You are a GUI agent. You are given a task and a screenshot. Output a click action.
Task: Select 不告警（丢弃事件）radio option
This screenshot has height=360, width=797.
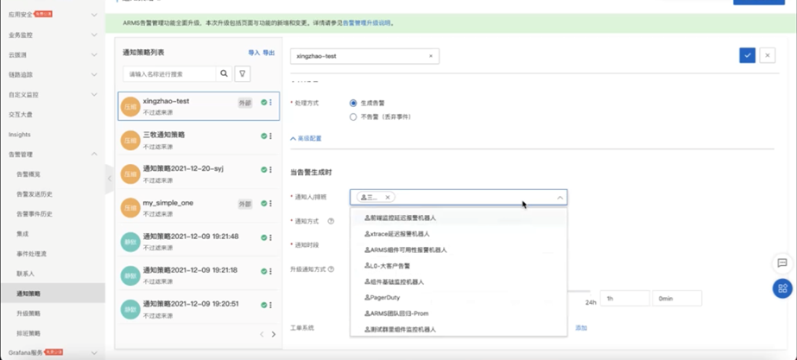pyautogui.click(x=353, y=117)
